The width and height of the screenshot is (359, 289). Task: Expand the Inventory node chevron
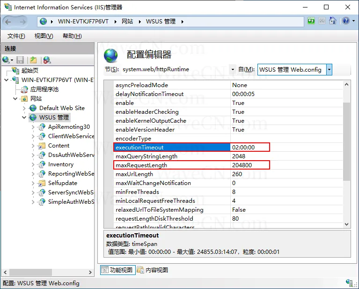(33, 164)
